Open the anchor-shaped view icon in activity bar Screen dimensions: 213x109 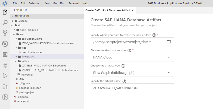pyautogui.click(x=5, y=65)
